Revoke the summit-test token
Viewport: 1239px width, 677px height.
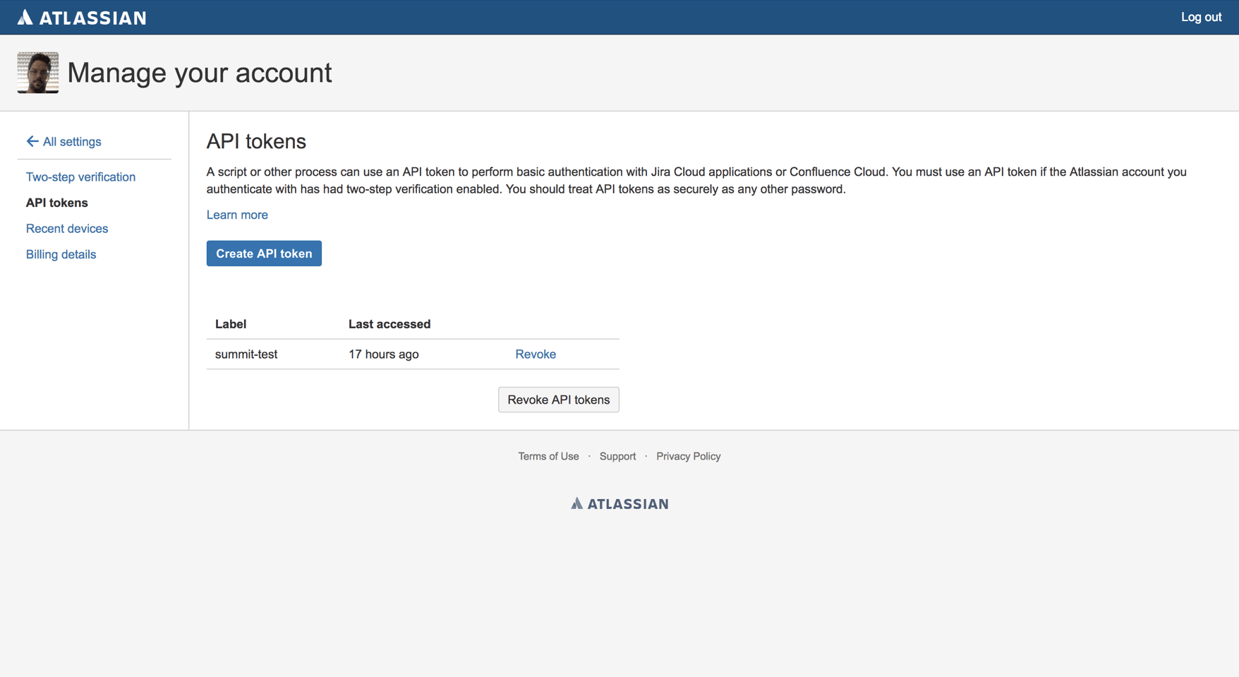pyautogui.click(x=536, y=354)
